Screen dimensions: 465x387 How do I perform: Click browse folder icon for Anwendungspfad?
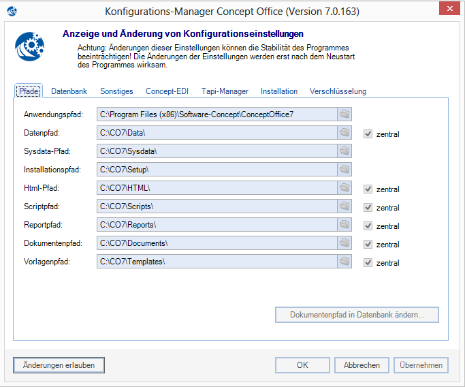pyautogui.click(x=344, y=114)
